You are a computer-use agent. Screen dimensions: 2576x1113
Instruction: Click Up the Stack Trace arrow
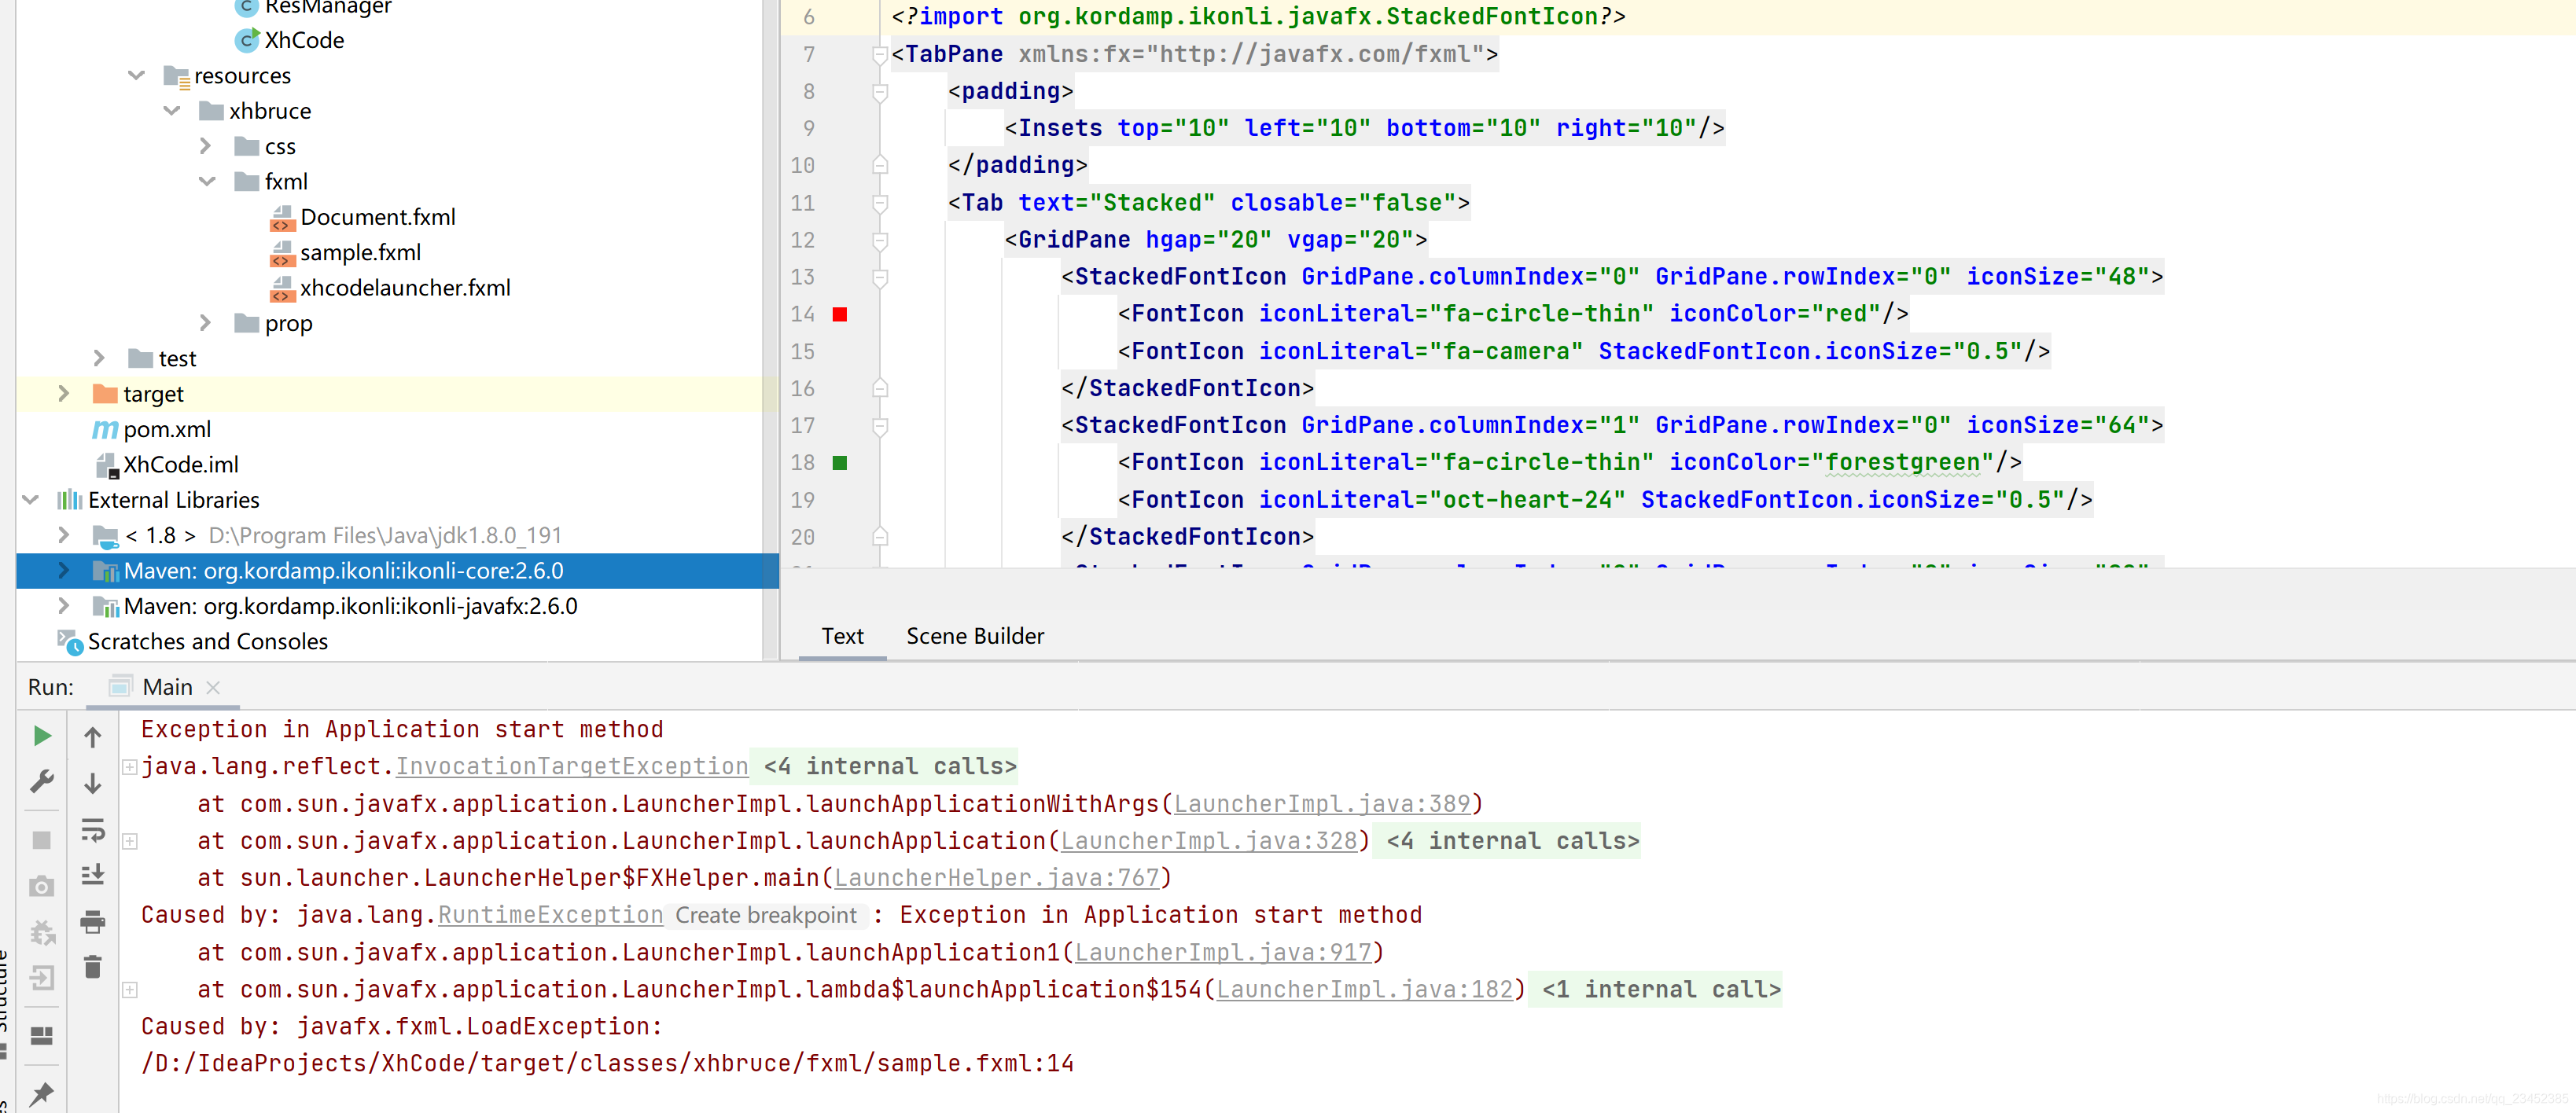tap(93, 737)
